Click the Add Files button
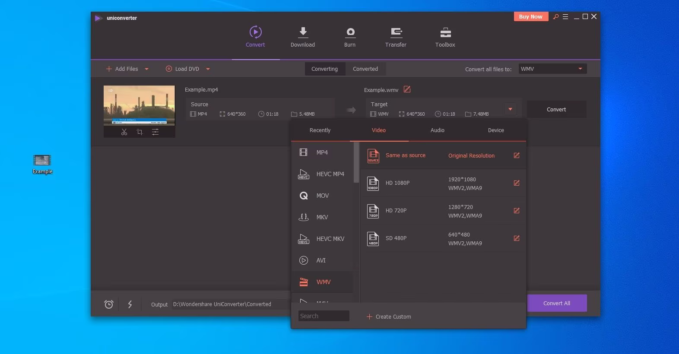Viewport: 679px width, 354px height. tap(122, 69)
